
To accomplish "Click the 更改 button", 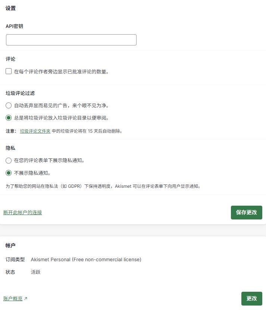I will point(251,298).
